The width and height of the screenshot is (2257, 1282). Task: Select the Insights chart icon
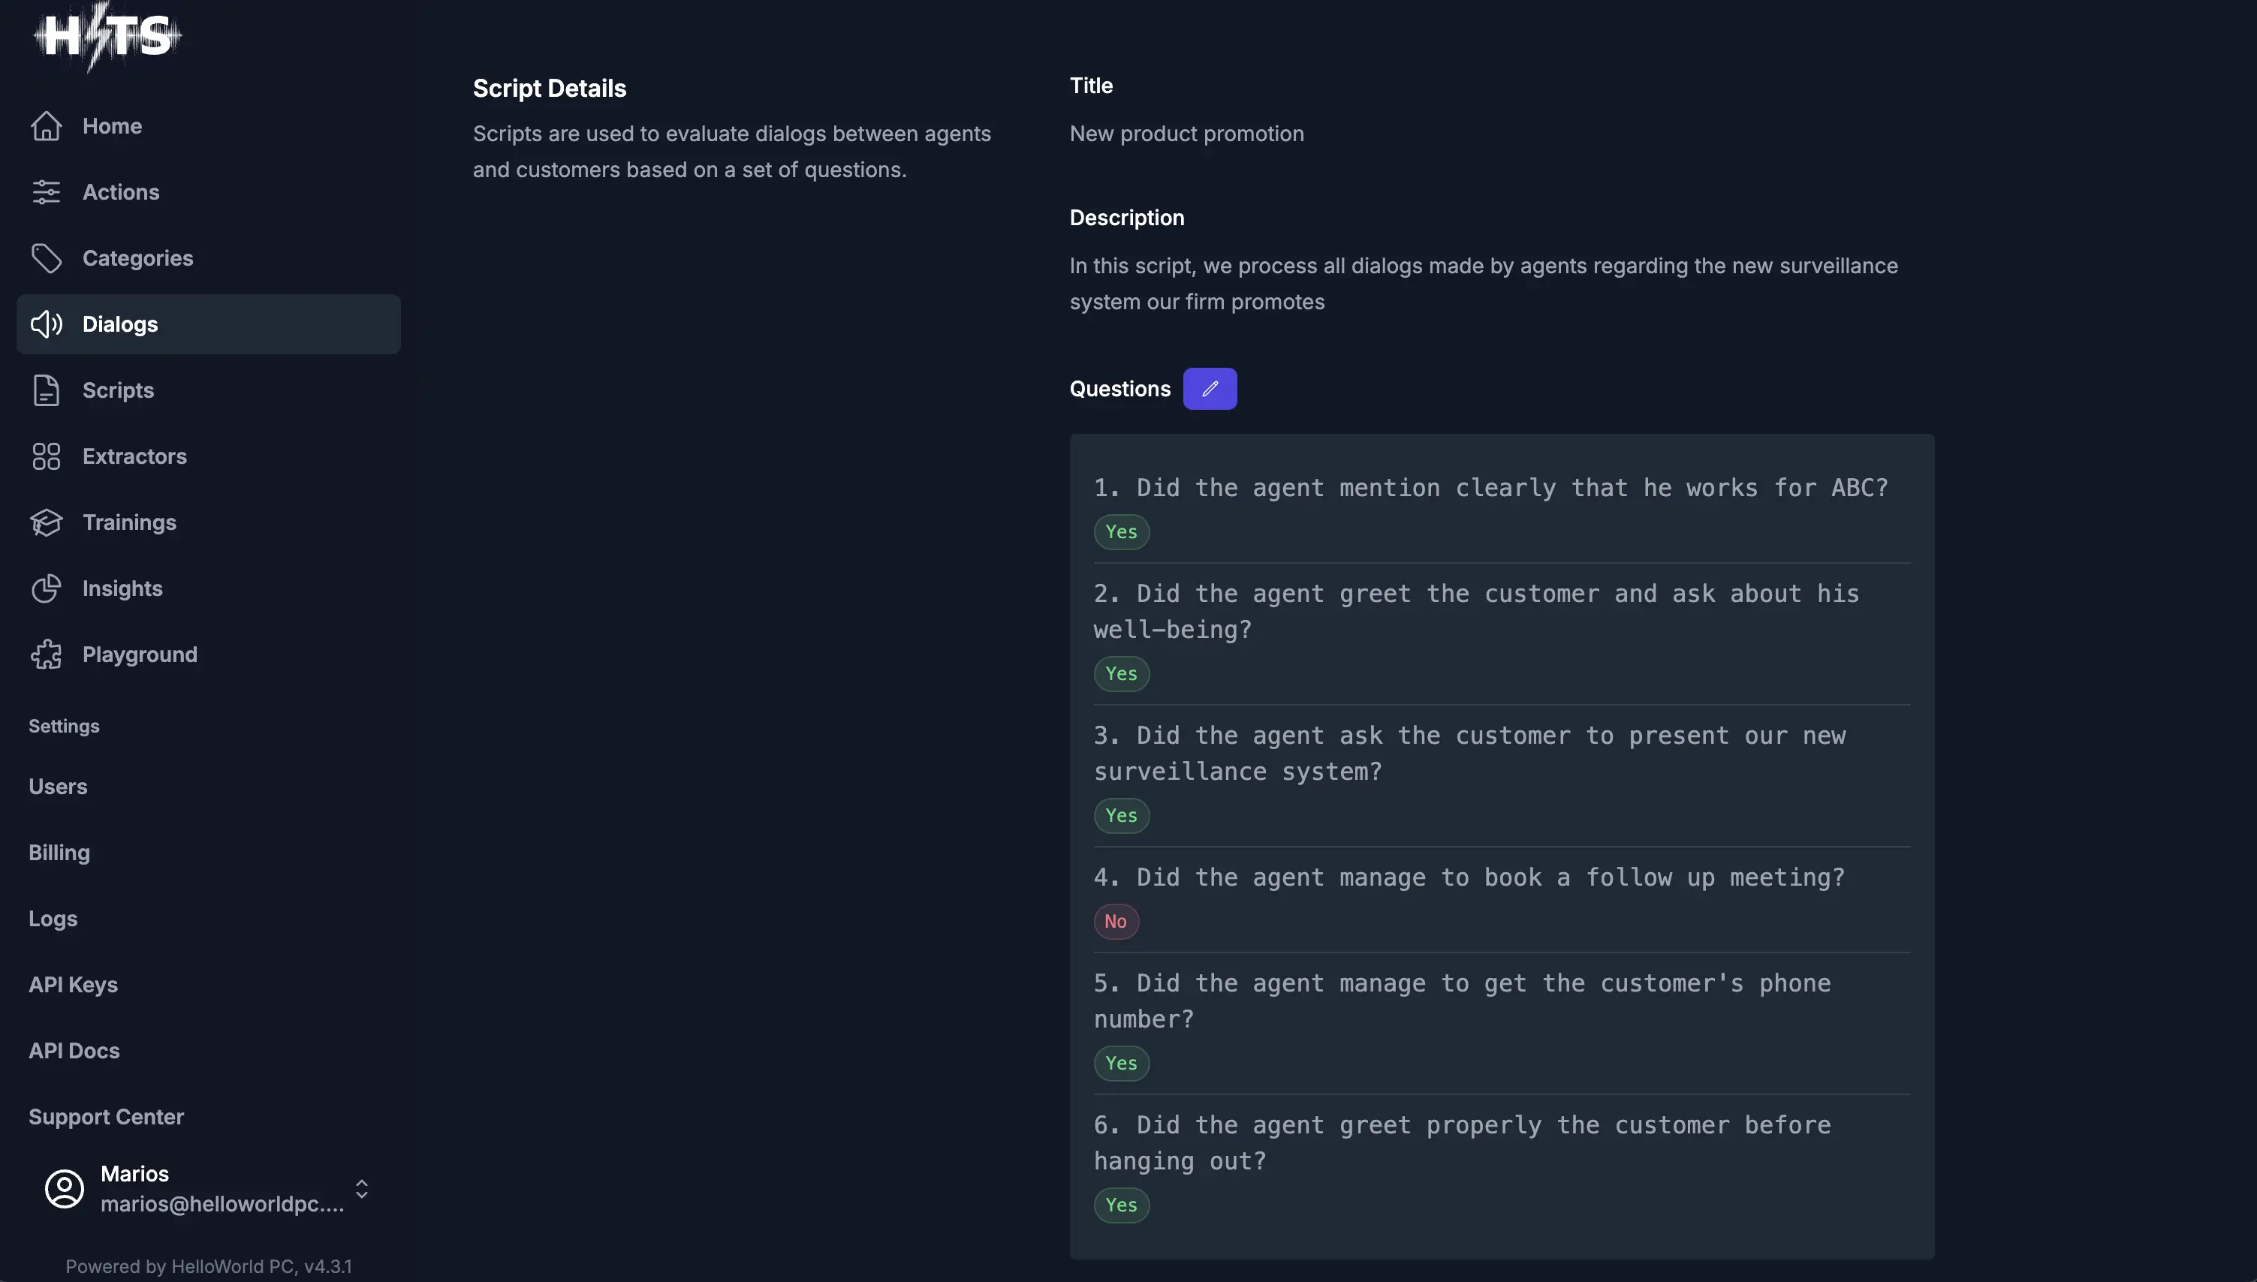[x=47, y=588]
